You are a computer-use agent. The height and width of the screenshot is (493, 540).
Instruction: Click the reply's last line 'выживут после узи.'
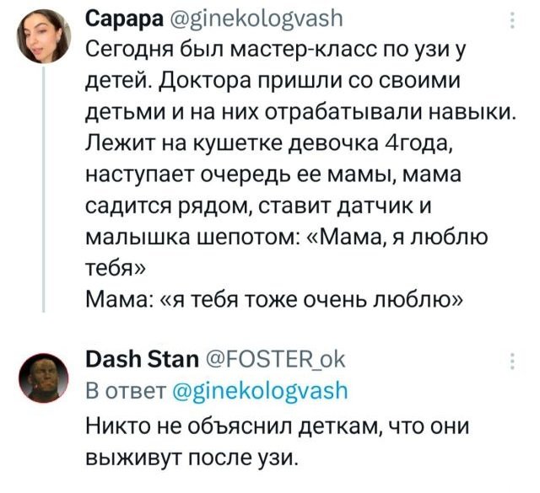(193, 458)
